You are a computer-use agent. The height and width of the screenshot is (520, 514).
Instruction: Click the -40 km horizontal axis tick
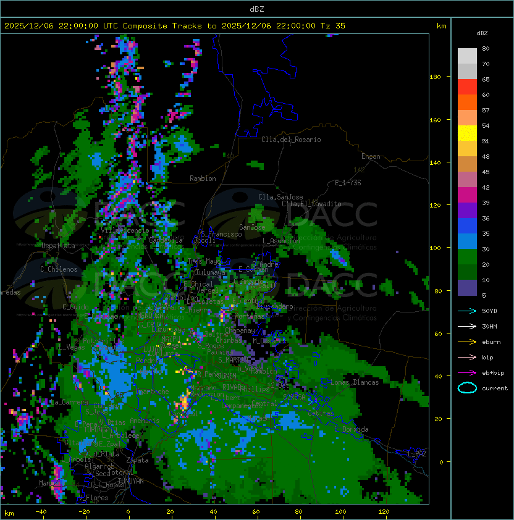(41, 512)
